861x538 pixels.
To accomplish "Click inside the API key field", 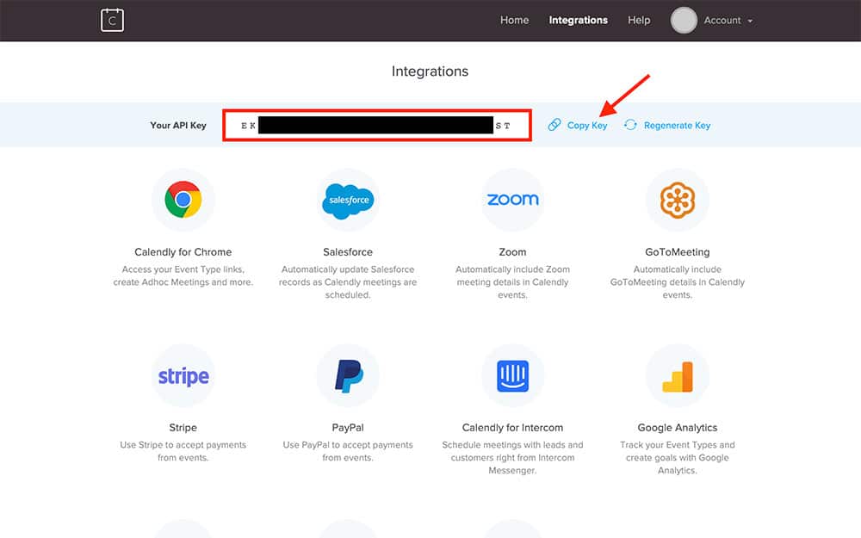I will coord(376,126).
